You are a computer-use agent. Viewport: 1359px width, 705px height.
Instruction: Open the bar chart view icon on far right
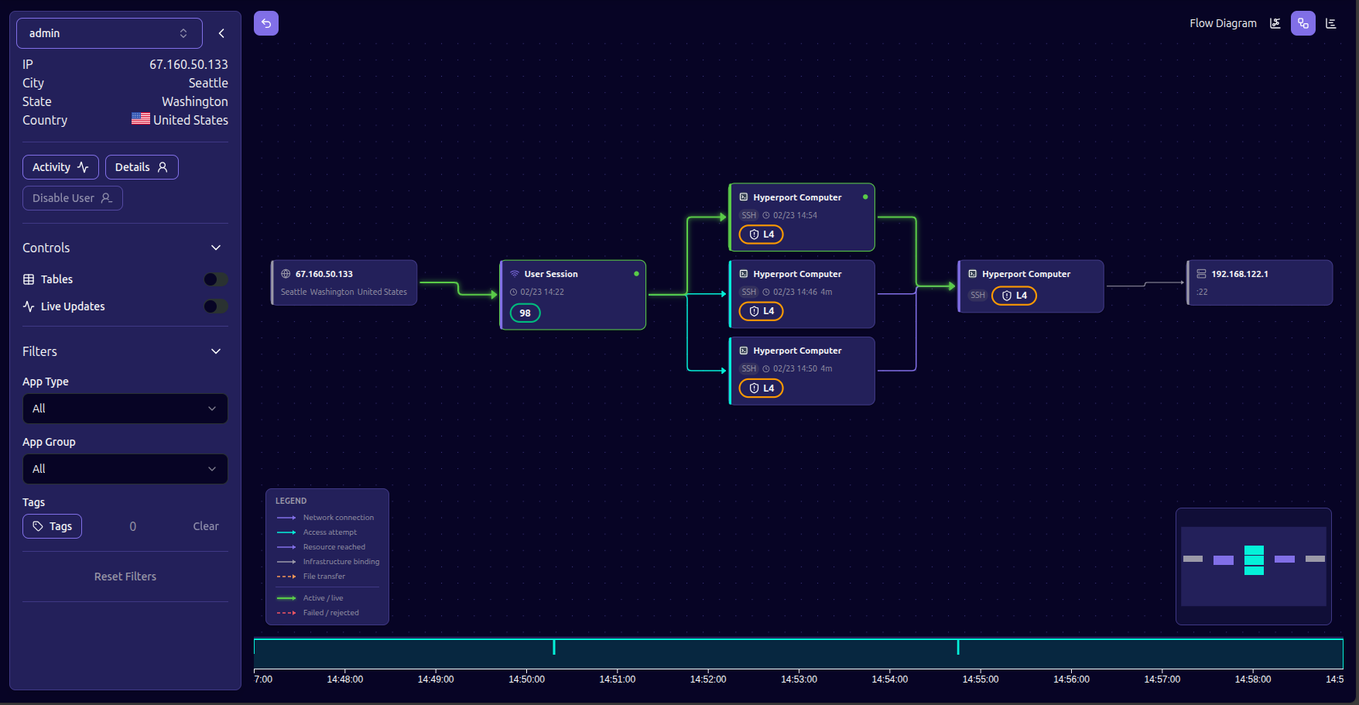coord(1331,23)
